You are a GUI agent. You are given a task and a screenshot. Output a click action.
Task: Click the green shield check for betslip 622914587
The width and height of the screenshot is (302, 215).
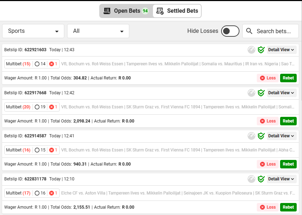[x=261, y=136]
